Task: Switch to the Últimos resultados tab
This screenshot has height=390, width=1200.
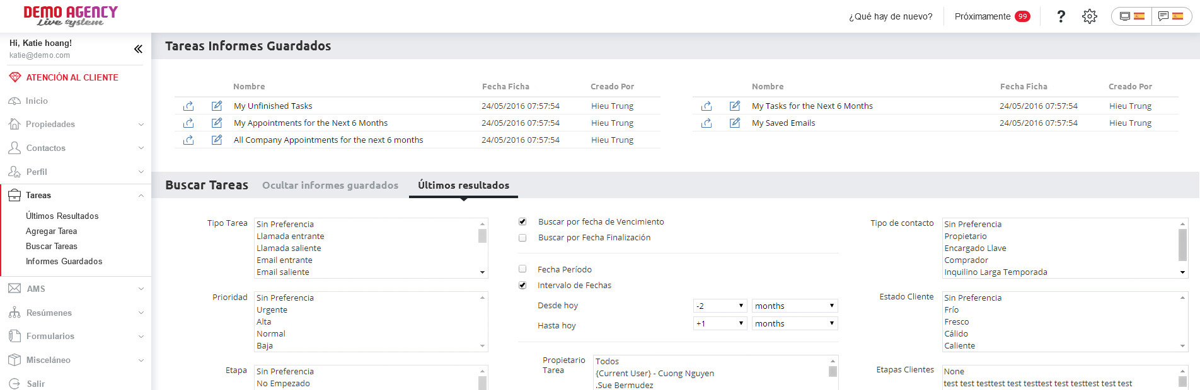Action: [x=463, y=185]
